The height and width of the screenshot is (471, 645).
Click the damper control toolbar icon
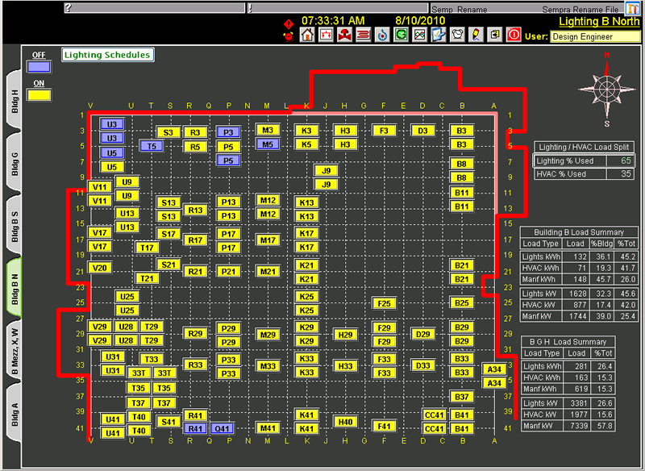tap(326, 35)
